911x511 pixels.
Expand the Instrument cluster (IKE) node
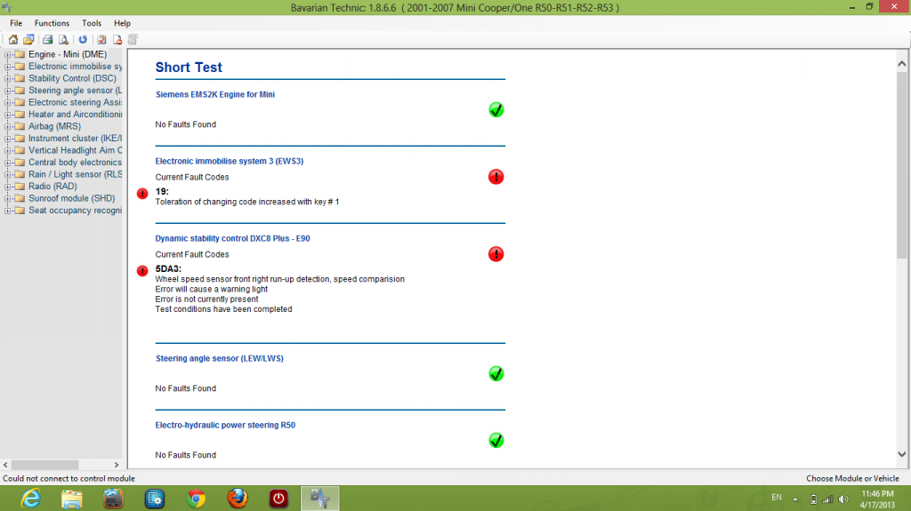pyautogui.click(x=7, y=139)
